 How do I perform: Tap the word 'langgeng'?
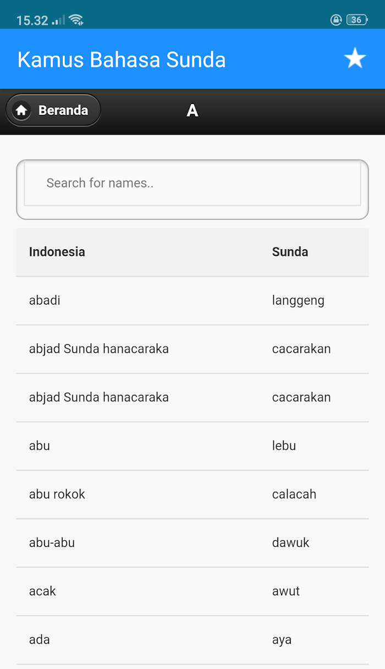298,301
